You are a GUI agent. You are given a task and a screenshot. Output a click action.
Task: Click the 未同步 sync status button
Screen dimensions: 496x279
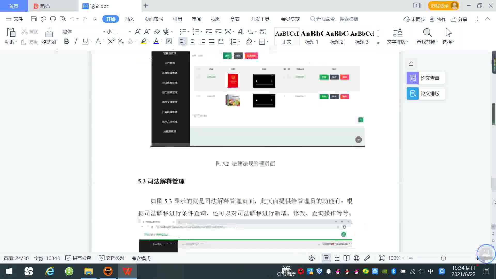(414, 19)
